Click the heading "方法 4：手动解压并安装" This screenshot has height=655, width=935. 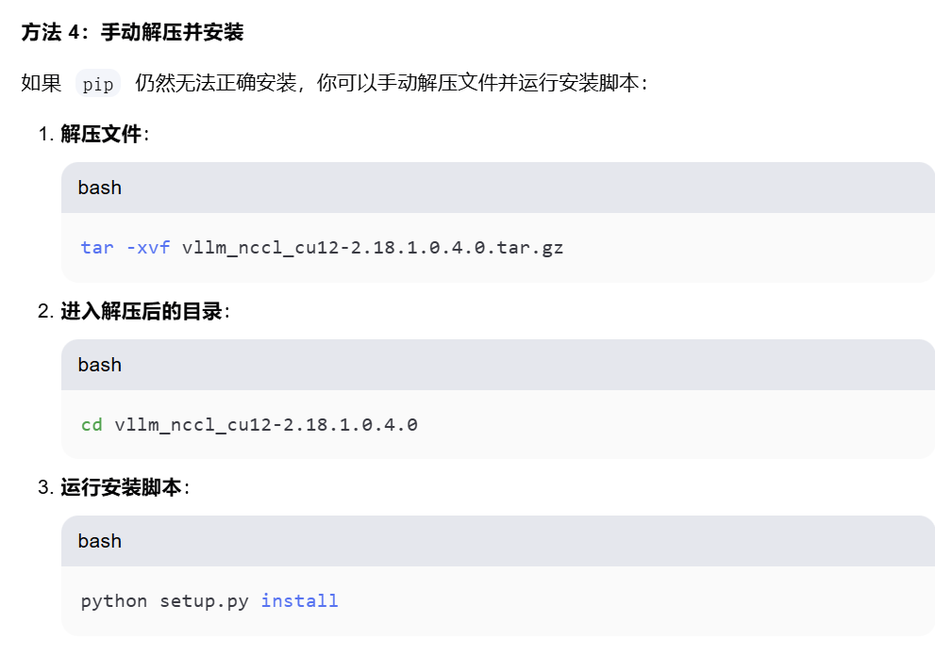click(x=132, y=33)
